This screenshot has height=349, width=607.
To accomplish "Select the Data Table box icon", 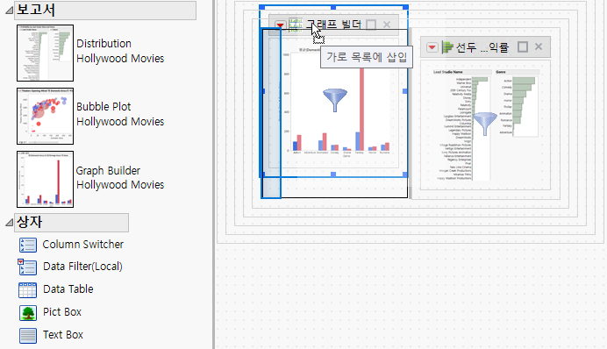I will pos(28,289).
